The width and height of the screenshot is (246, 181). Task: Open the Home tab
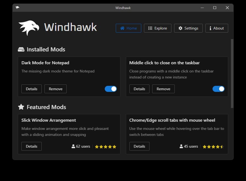(128, 28)
